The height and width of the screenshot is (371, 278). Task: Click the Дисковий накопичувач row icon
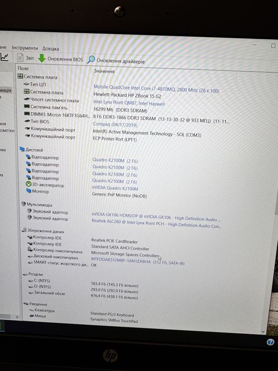point(30,256)
